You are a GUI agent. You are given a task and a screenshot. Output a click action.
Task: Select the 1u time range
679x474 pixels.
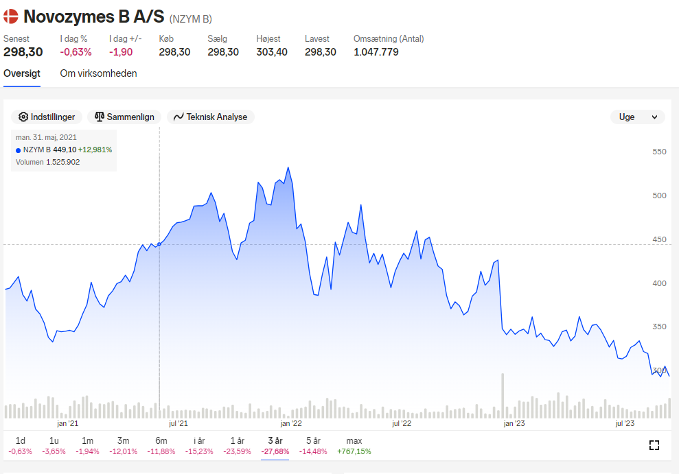pos(54,445)
